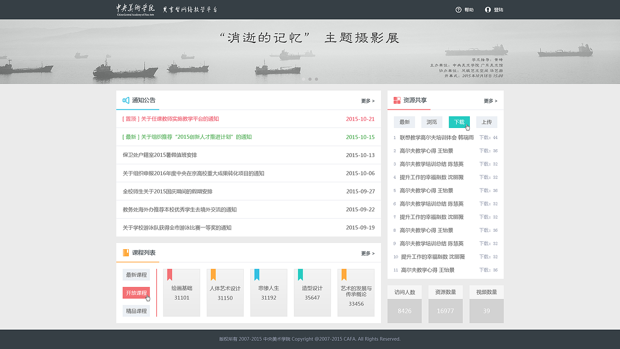The width and height of the screenshot is (620, 349).
Task: Click the yellow bookmark ribbon on 人体艺术设计
Action: point(212,273)
